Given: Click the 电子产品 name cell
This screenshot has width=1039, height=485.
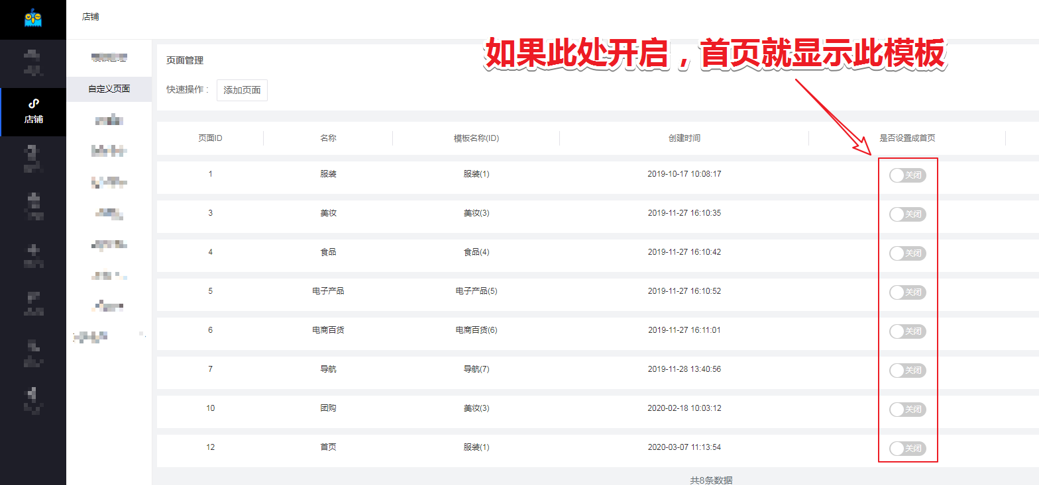Looking at the screenshot, I should (x=328, y=290).
